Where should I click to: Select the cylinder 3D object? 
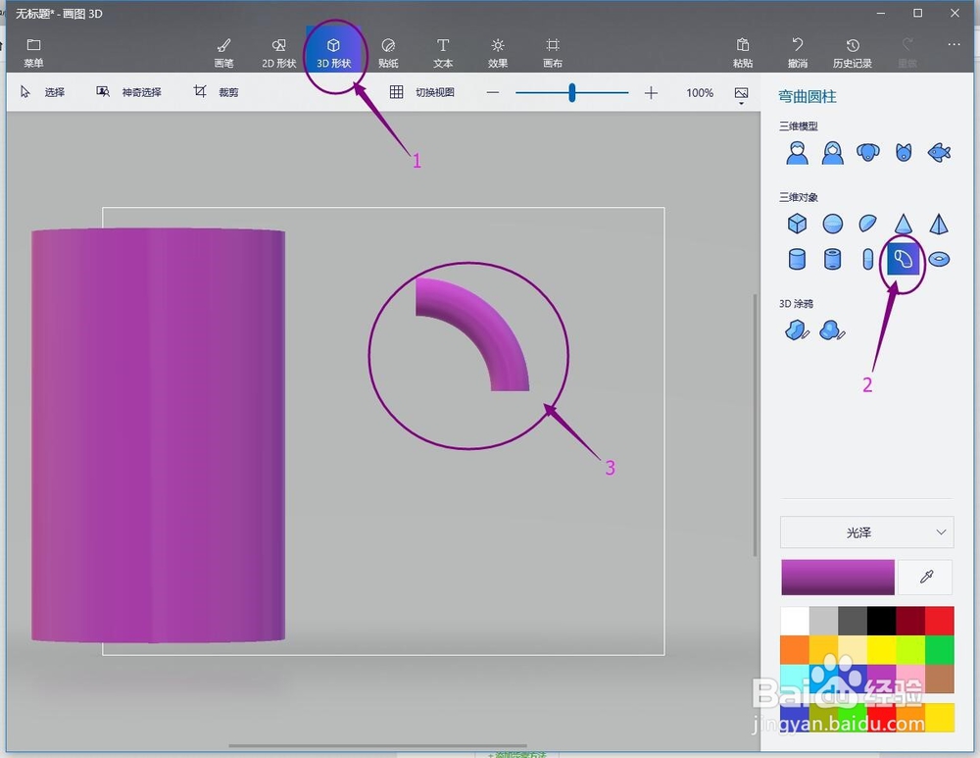[797, 259]
